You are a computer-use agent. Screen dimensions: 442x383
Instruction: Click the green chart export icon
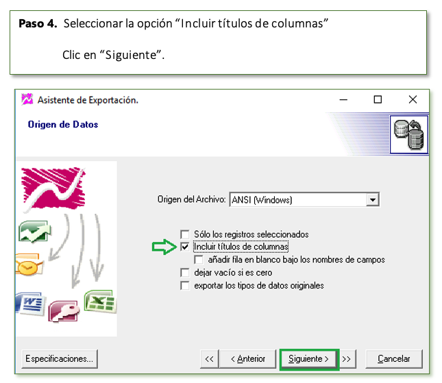coord(35,232)
